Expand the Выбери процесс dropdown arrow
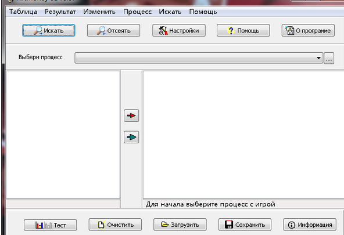This screenshot has height=235, width=344. pos(318,58)
